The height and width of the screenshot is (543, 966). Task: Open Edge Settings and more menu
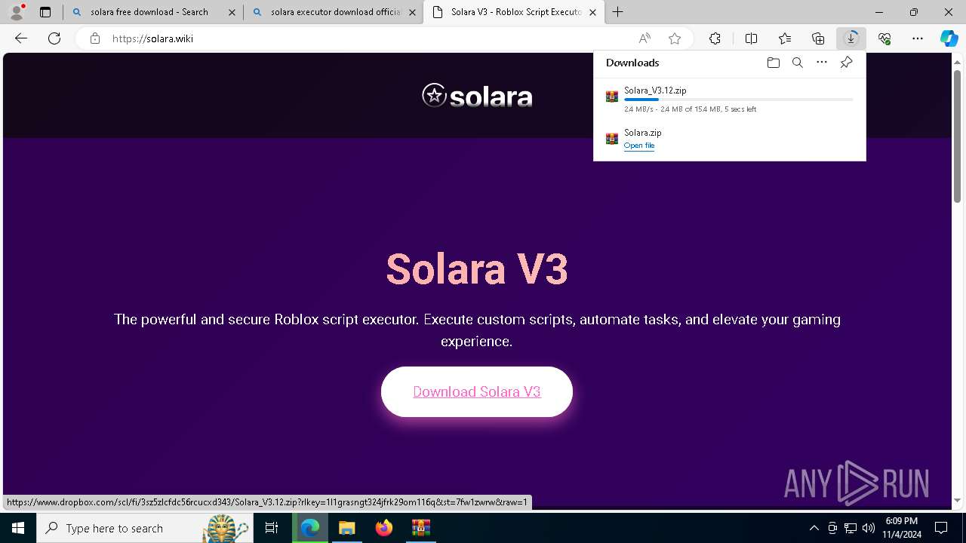click(918, 38)
